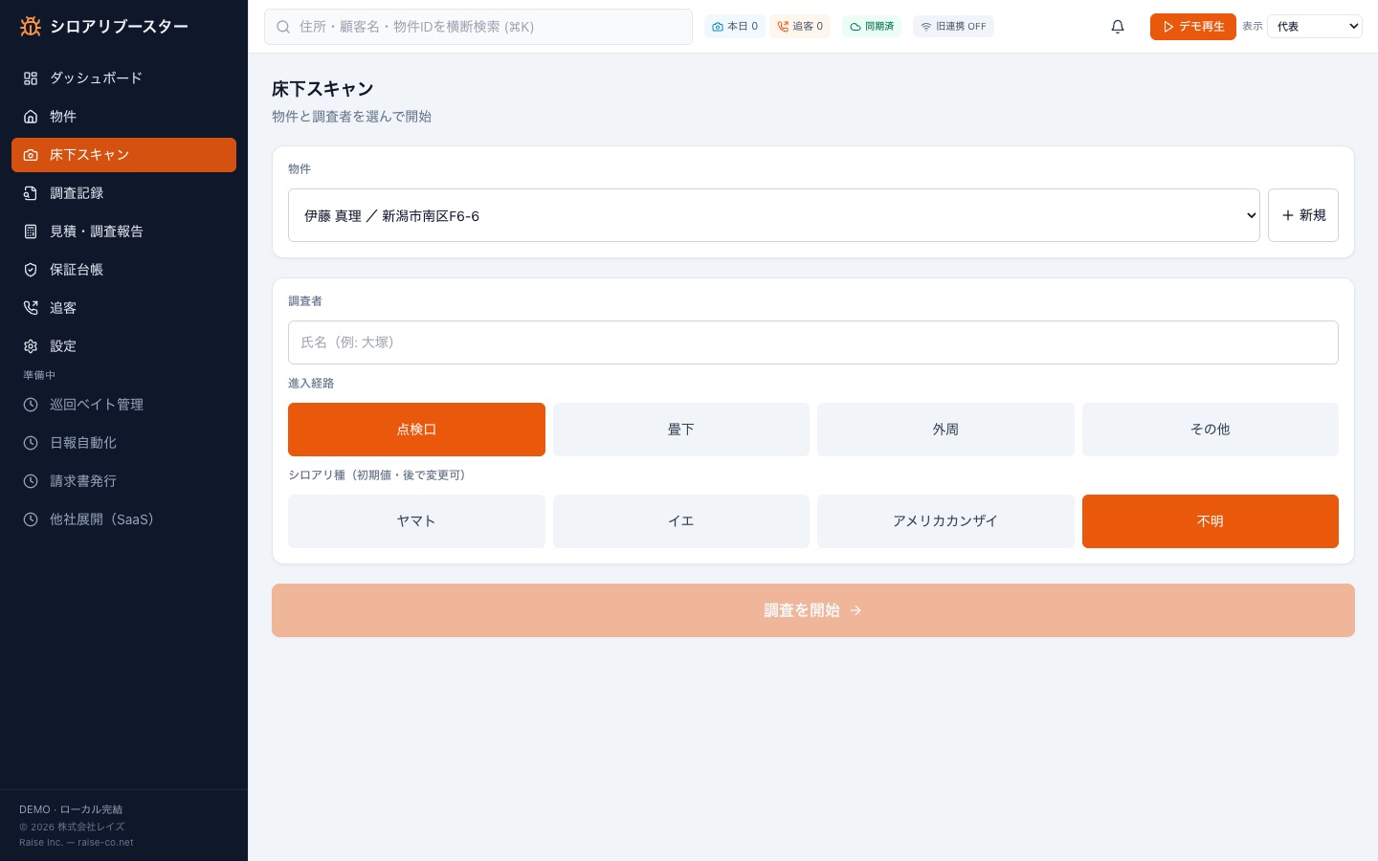Click the search magnifier icon
Viewport: 1378px width, 861px height.
click(x=283, y=27)
